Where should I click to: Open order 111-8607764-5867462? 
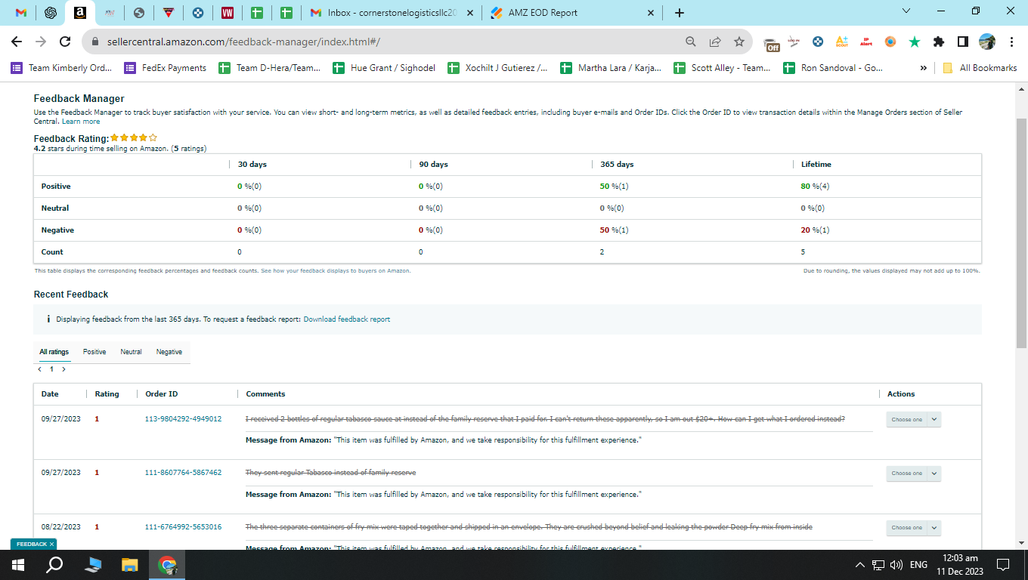tap(183, 473)
